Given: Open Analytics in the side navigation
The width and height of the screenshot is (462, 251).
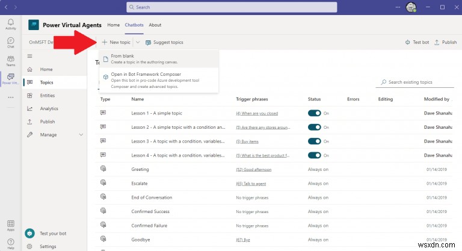Looking at the screenshot, I should (x=55, y=108).
